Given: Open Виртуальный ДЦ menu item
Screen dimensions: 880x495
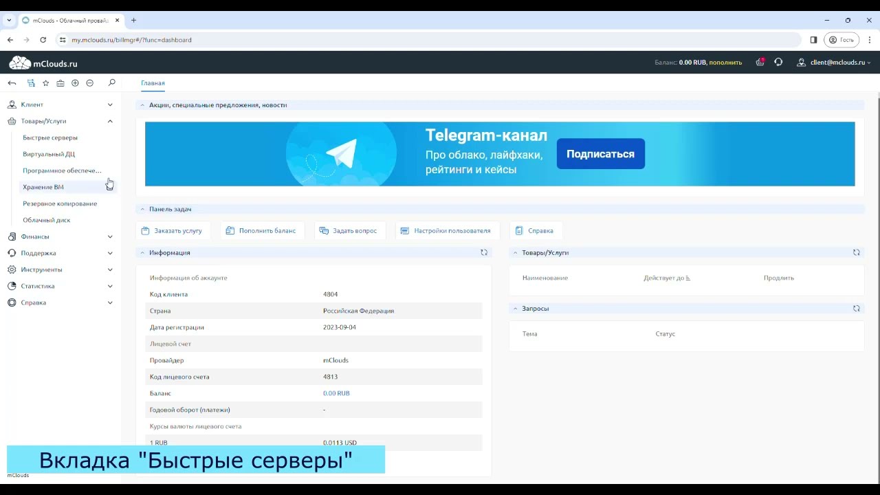Looking at the screenshot, I should pyautogui.click(x=49, y=154).
